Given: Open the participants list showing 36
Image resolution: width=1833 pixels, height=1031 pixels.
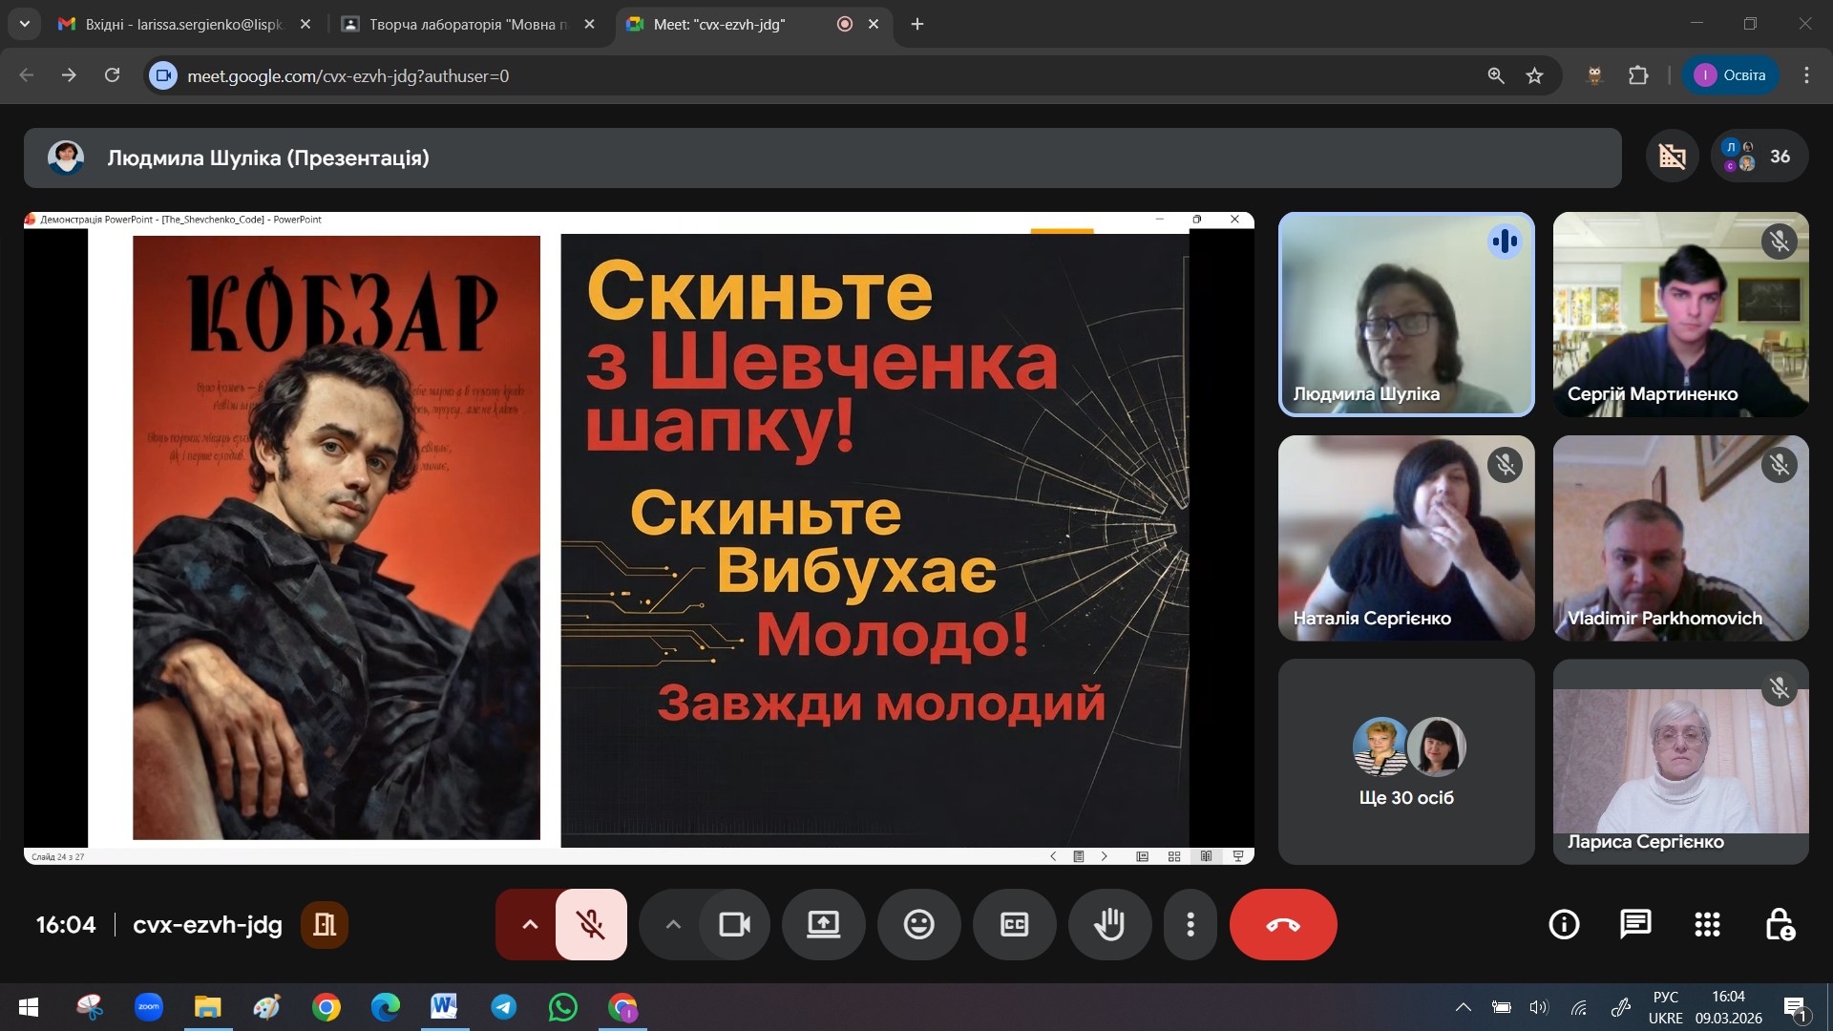Looking at the screenshot, I should [1760, 157].
